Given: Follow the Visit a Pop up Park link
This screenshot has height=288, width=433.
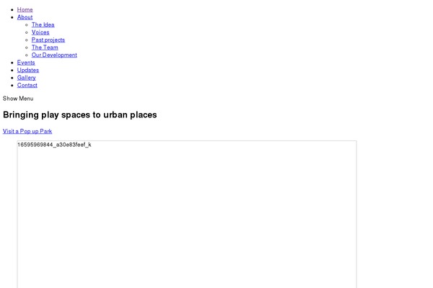Looking at the screenshot, I should tap(27, 131).
